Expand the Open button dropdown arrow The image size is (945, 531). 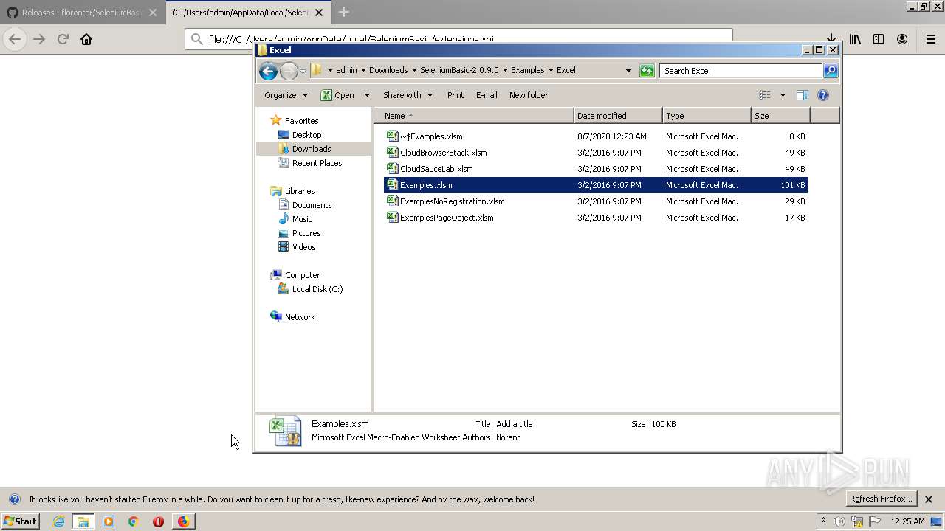click(x=367, y=95)
